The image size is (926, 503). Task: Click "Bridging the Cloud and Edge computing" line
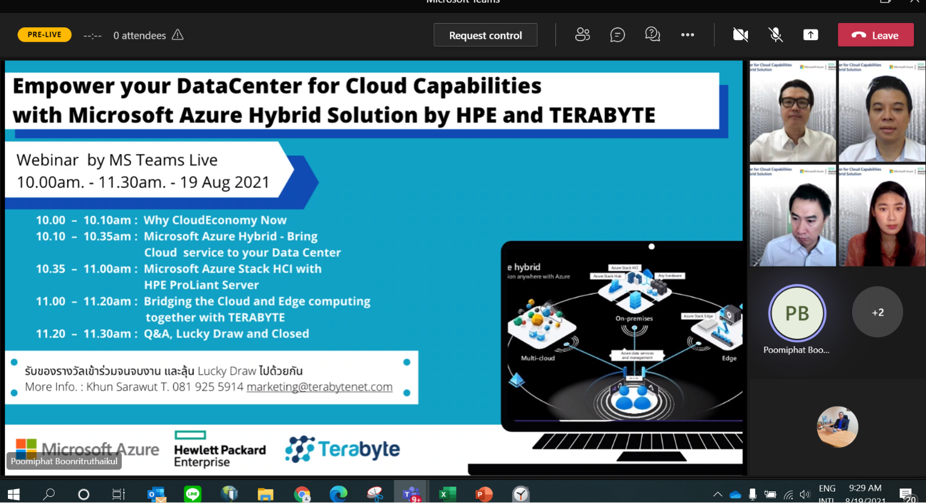click(x=257, y=301)
